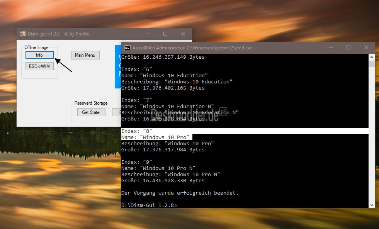The image size is (379, 229).
Task: Maximize the cmd.exe window
Action: (x=348, y=47)
